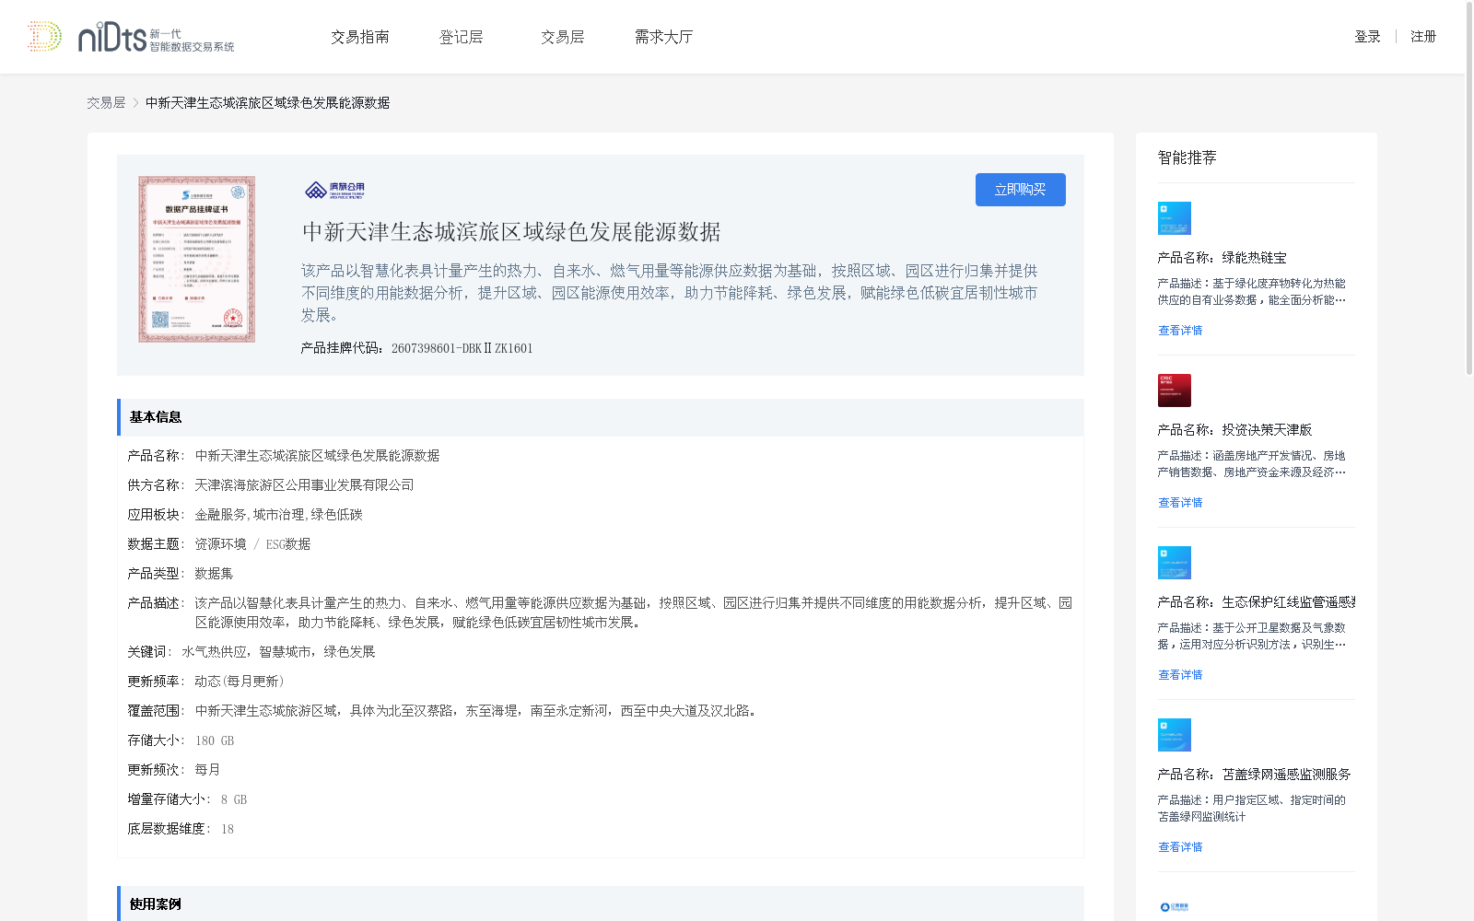Click supplier name 天津滨海旅游区公用事业发展有限公司

tap(304, 485)
